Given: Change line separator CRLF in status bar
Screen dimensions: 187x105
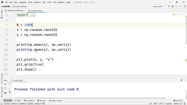Looking at the screenshot, I should [155, 104].
